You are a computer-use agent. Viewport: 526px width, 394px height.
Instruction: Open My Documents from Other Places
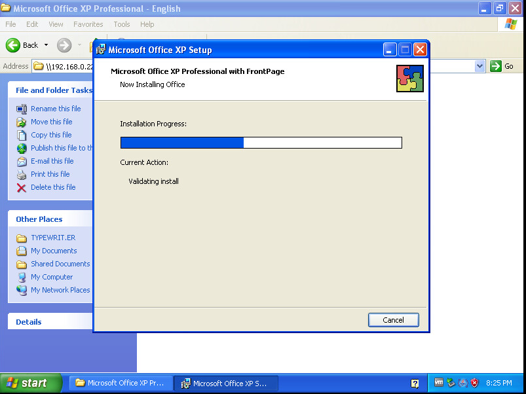(x=54, y=251)
